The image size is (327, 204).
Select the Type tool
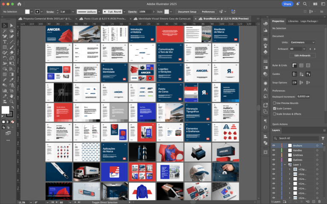point(5,42)
